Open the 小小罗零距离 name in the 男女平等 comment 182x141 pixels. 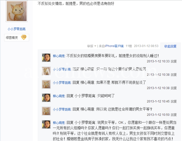pyautogui.click(x=62, y=109)
